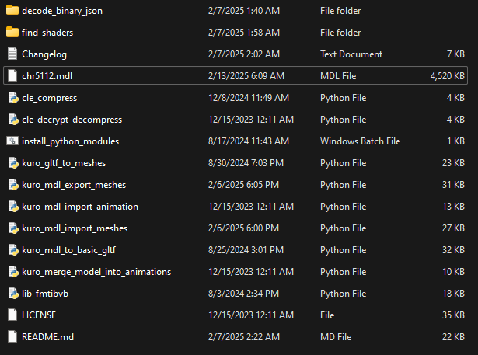Click the Changelog text document icon
Image resolution: width=478 pixels, height=355 pixels.
point(12,54)
